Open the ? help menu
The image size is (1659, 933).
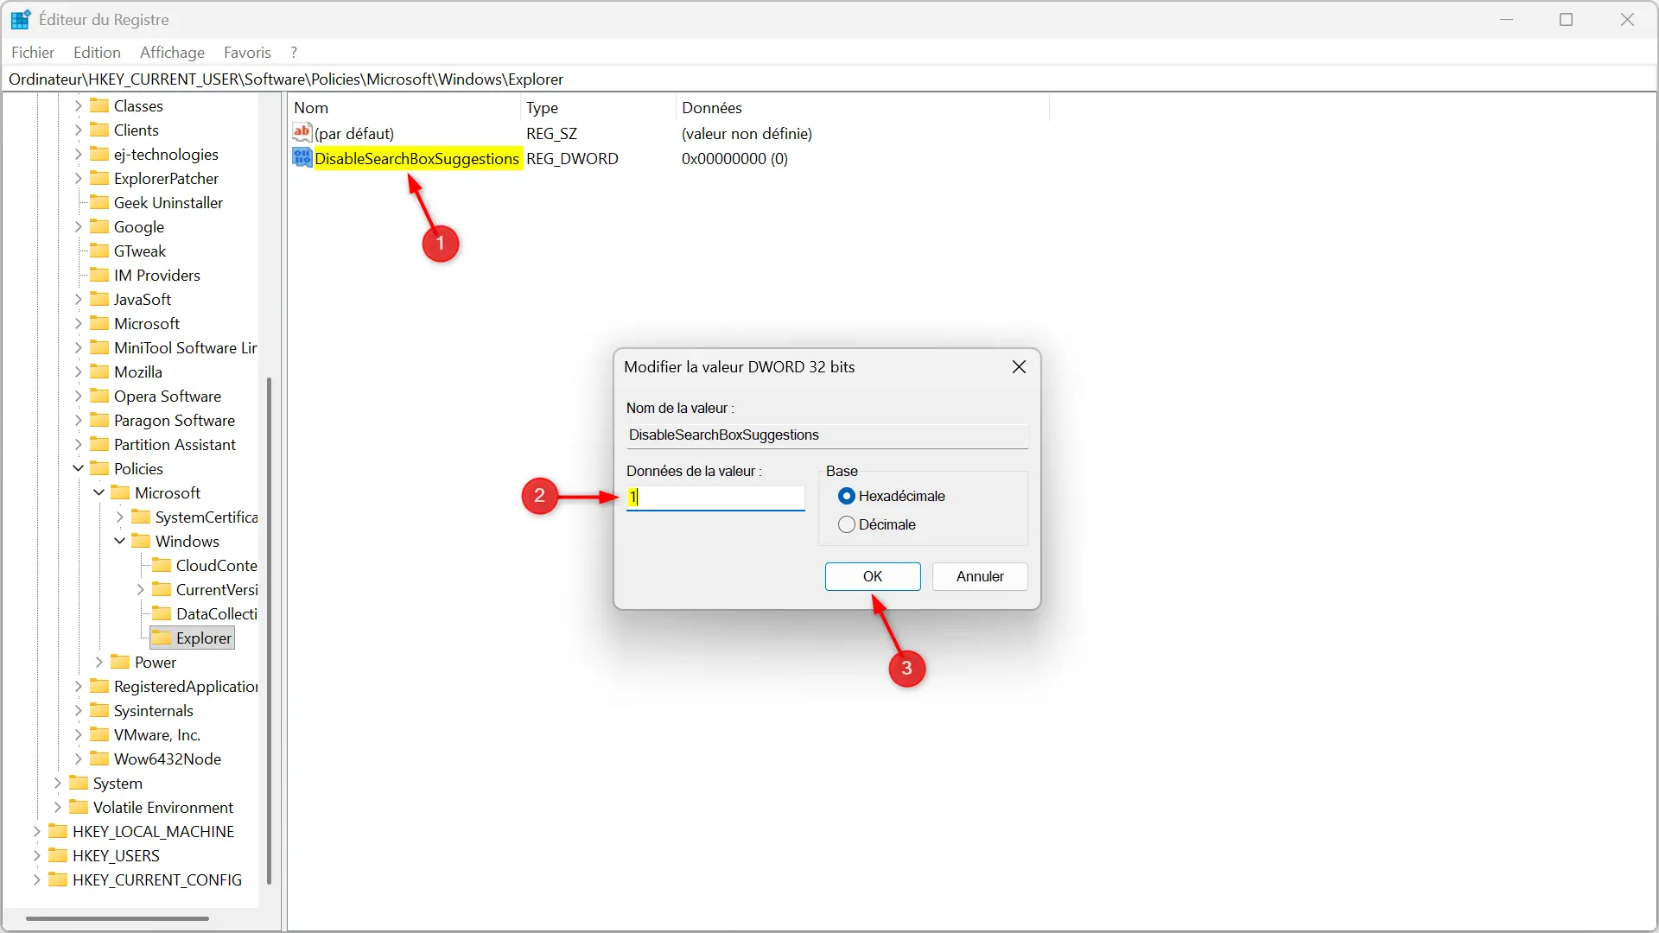pos(294,53)
